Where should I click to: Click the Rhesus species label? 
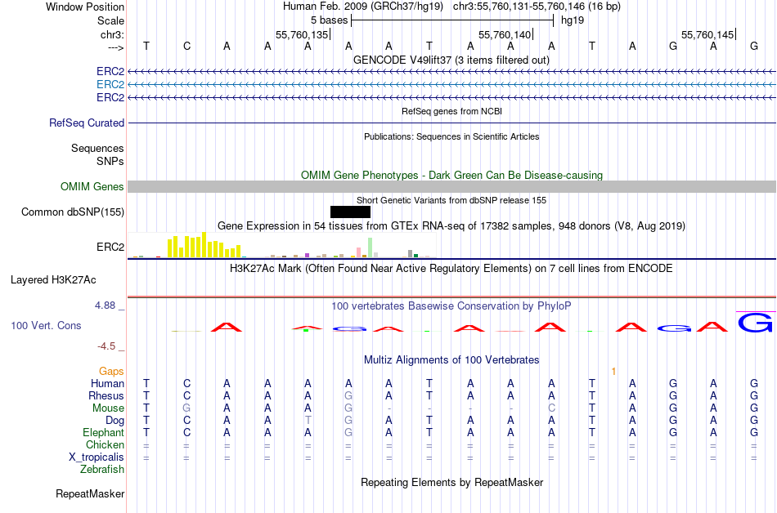coord(106,395)
